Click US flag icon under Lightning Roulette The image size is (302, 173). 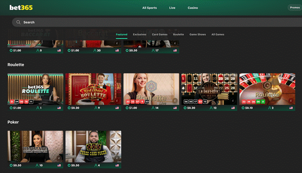pos(233,108)
